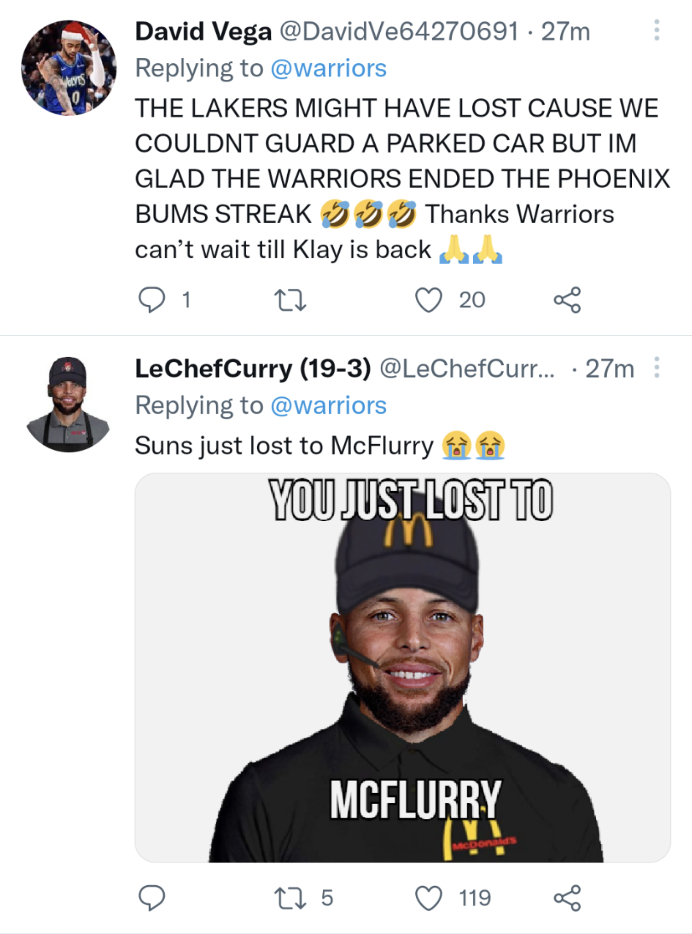Retweet David Vega's tweet

click(289, 300)
